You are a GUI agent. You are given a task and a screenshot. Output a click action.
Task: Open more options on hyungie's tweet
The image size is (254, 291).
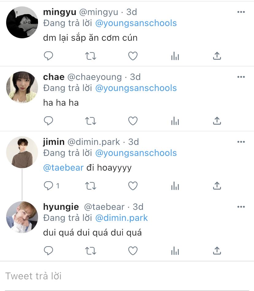tap(241, 207)
